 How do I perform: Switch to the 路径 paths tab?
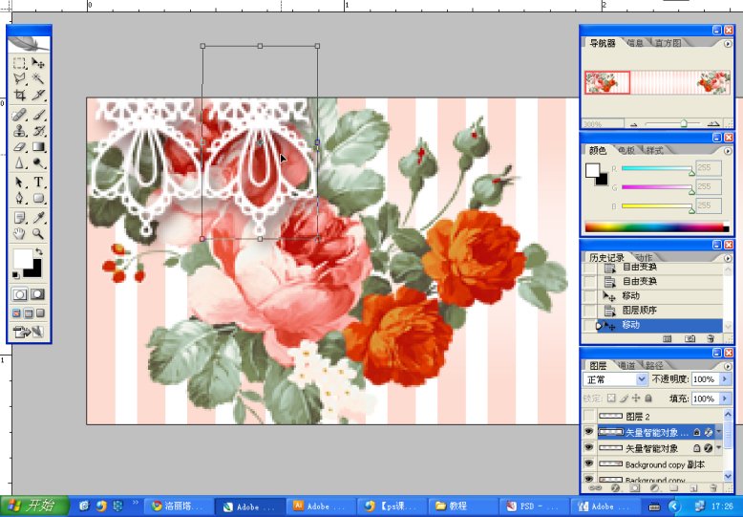point(654,366)
